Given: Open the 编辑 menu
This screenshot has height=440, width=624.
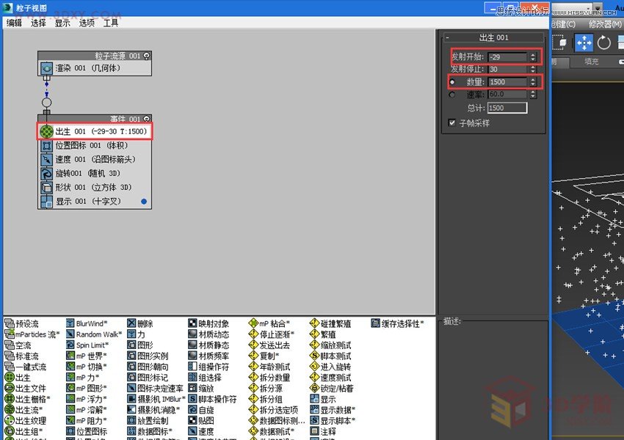Looking at the screenshot, I should coord(15,23).
